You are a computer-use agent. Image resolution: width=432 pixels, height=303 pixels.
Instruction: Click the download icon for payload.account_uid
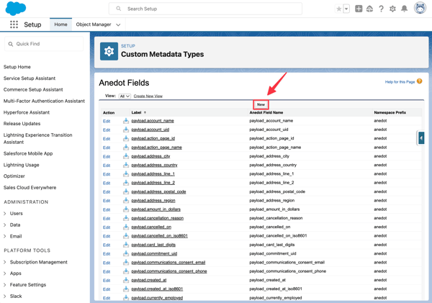[x=125, y=130]
